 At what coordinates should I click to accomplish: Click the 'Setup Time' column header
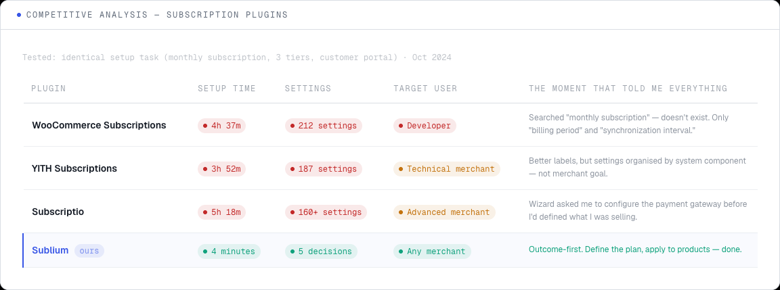point(227,89)
